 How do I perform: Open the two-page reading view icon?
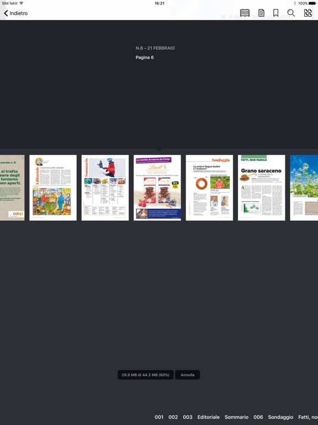coord(245,13)
